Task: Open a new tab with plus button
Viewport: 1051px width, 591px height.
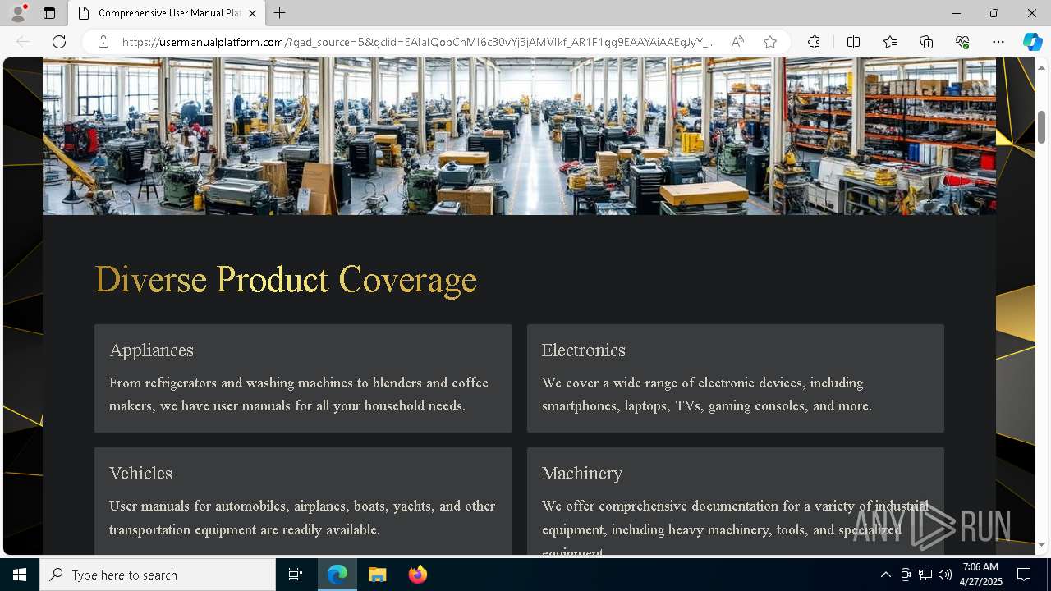Action: coord(280,13)
